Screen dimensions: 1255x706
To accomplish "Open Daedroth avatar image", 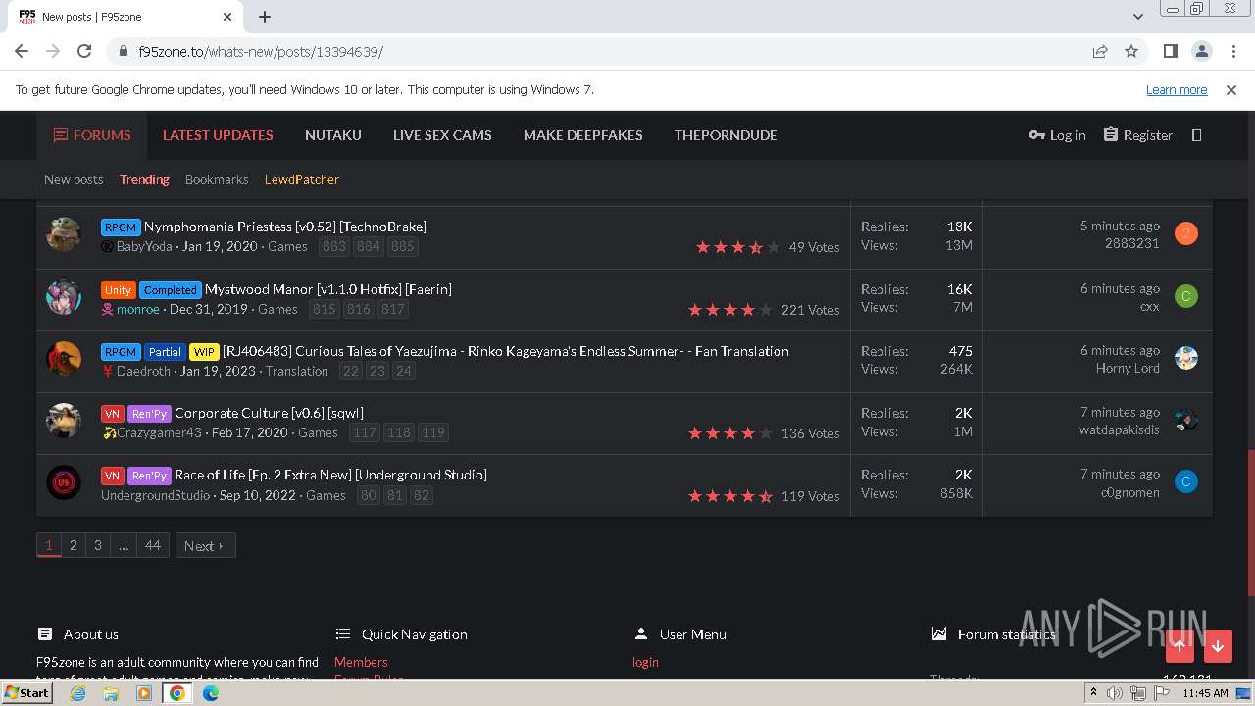I will tap(64, 358).
